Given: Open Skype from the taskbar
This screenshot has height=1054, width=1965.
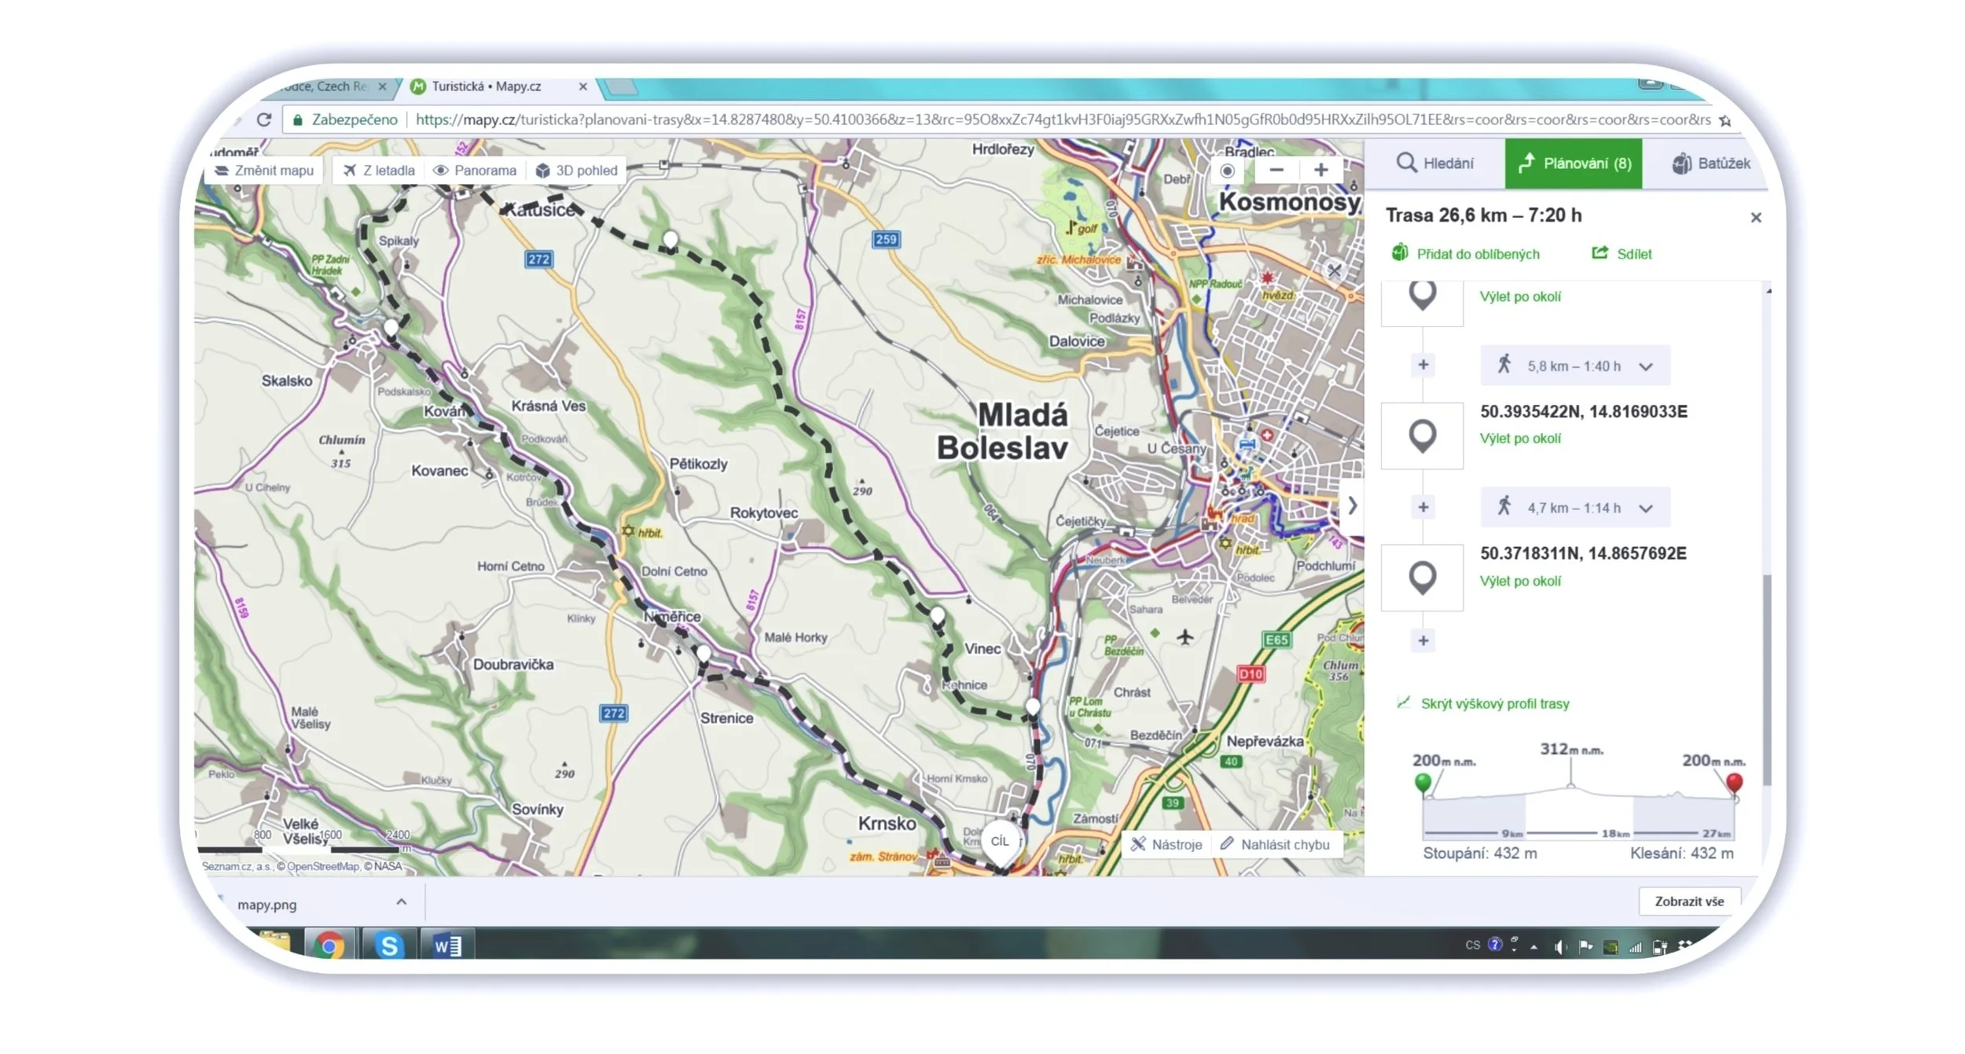Looking at the screenshot, I should 389,945.
